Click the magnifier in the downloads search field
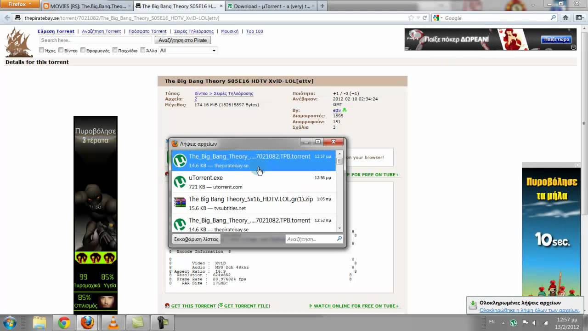 pyautogui.click(x=339, y=239)
